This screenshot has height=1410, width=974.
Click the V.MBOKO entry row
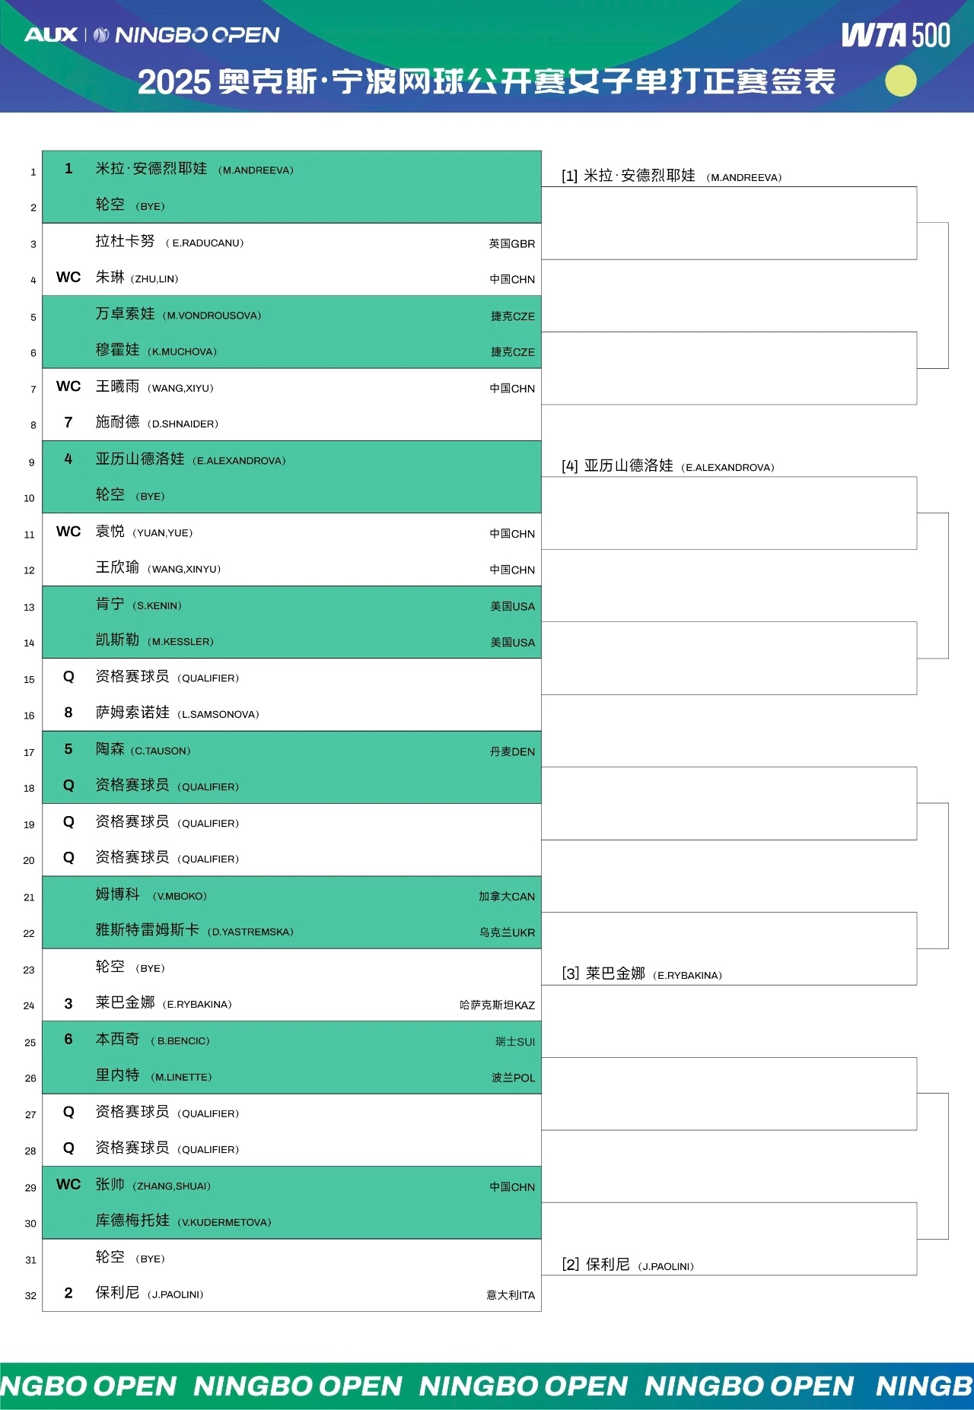[291, 895]
